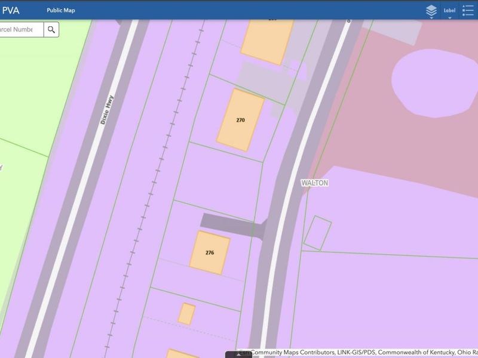Click the PVA logo title
The height and width of the screenshot is (358, 478).
point(11,10)
